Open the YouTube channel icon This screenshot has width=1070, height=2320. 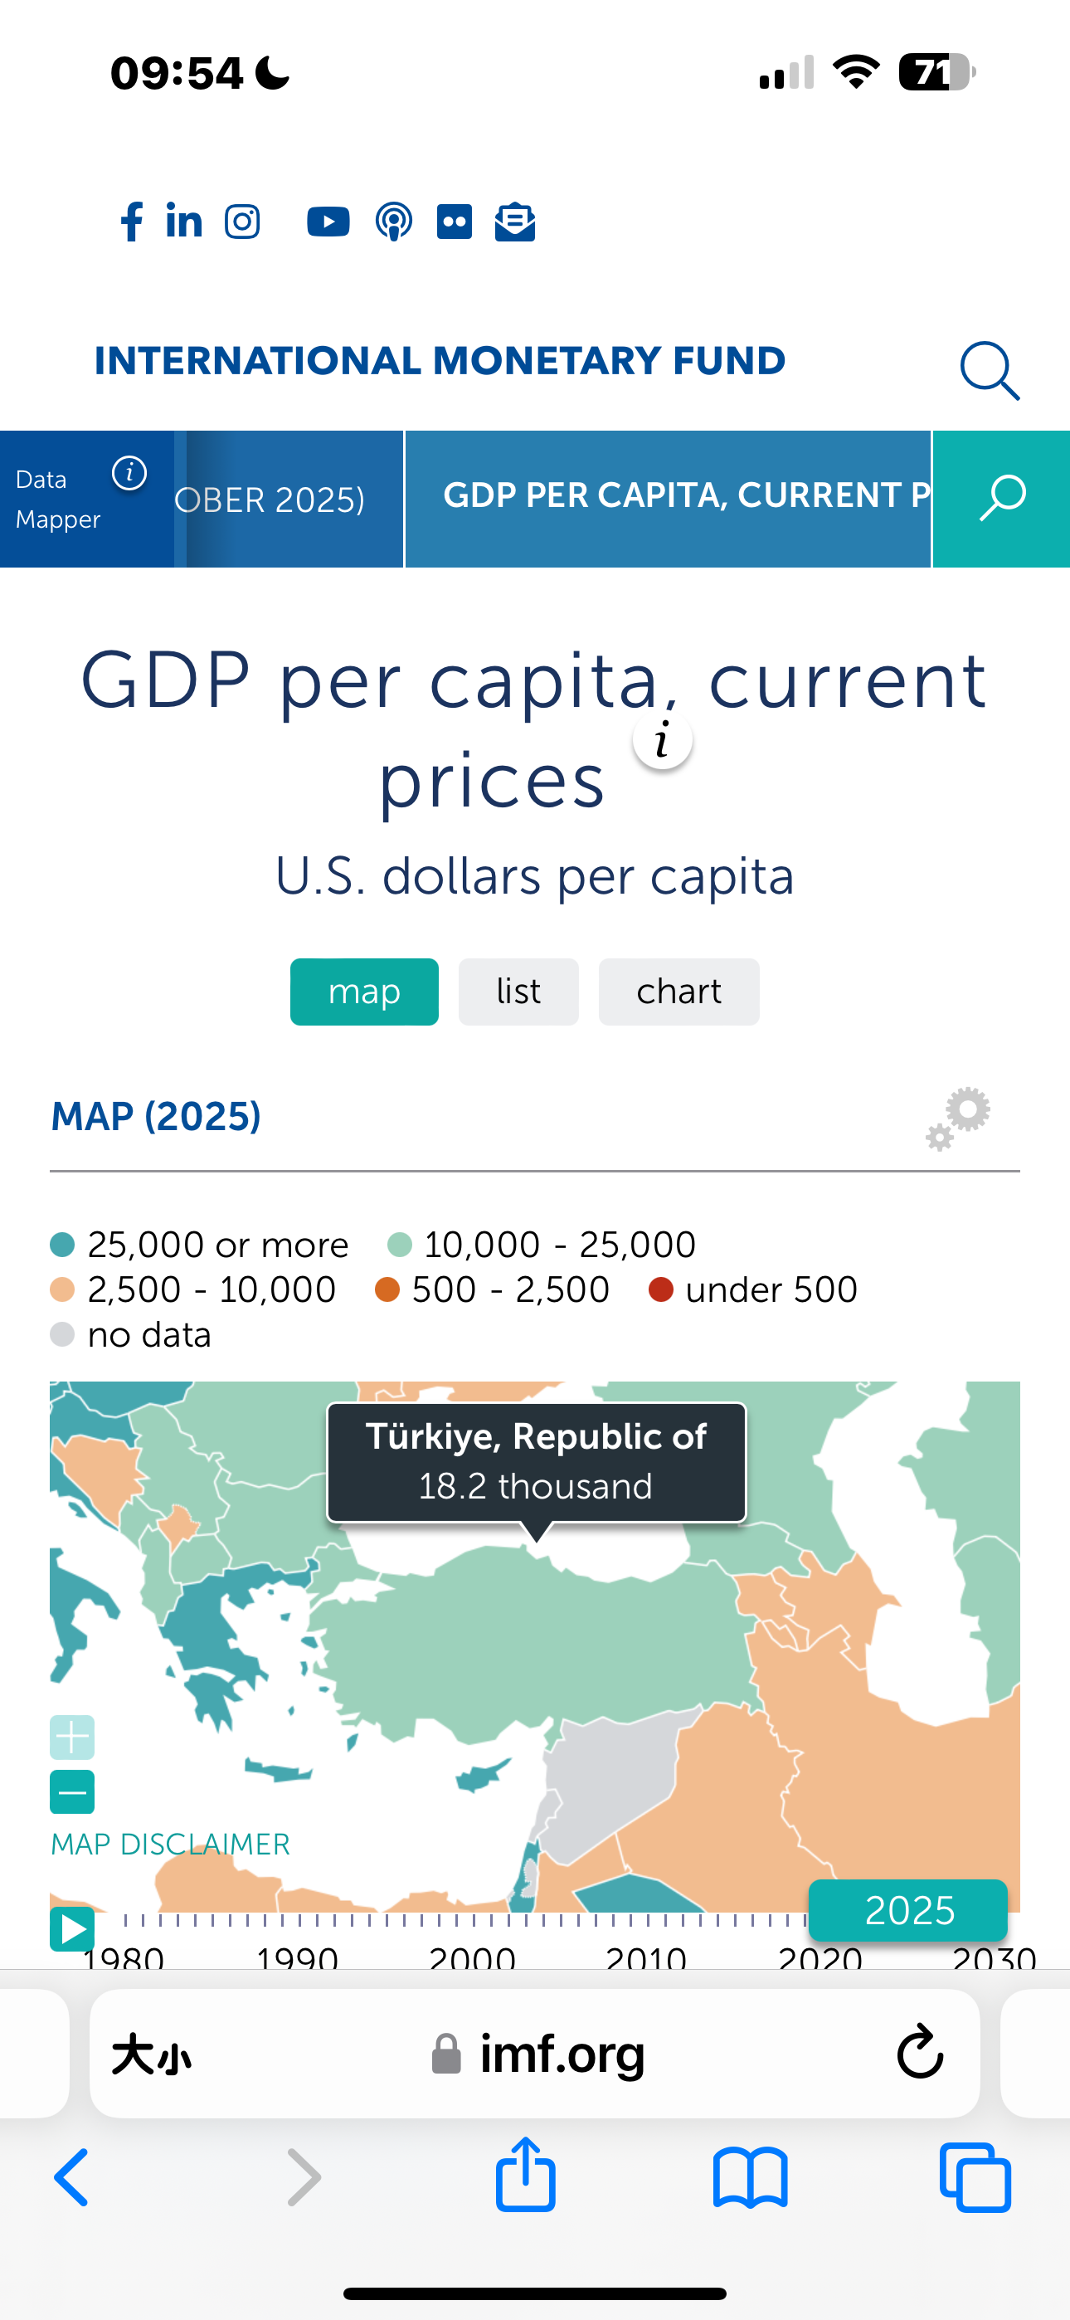pos(328,222)
